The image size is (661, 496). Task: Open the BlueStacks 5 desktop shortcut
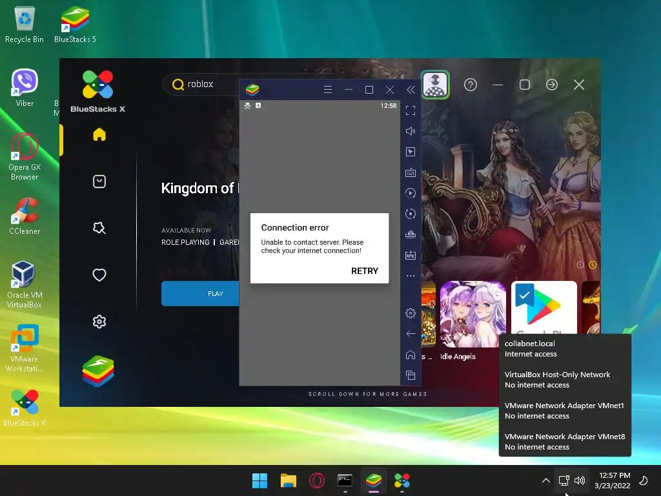coord(75,25)
